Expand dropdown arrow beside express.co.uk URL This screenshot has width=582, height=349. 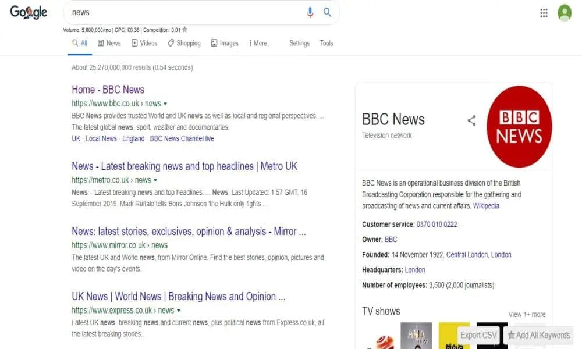coord(179,311)
